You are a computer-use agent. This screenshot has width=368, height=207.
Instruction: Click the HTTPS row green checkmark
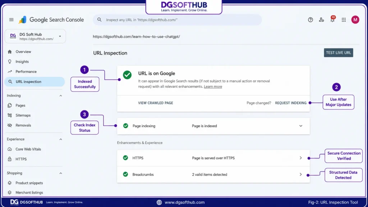click(125, 158)
